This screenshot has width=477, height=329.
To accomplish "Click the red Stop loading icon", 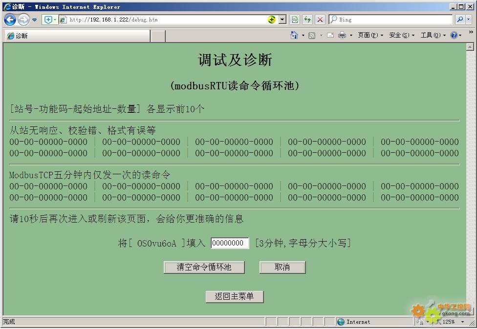I will click(320, 20).
